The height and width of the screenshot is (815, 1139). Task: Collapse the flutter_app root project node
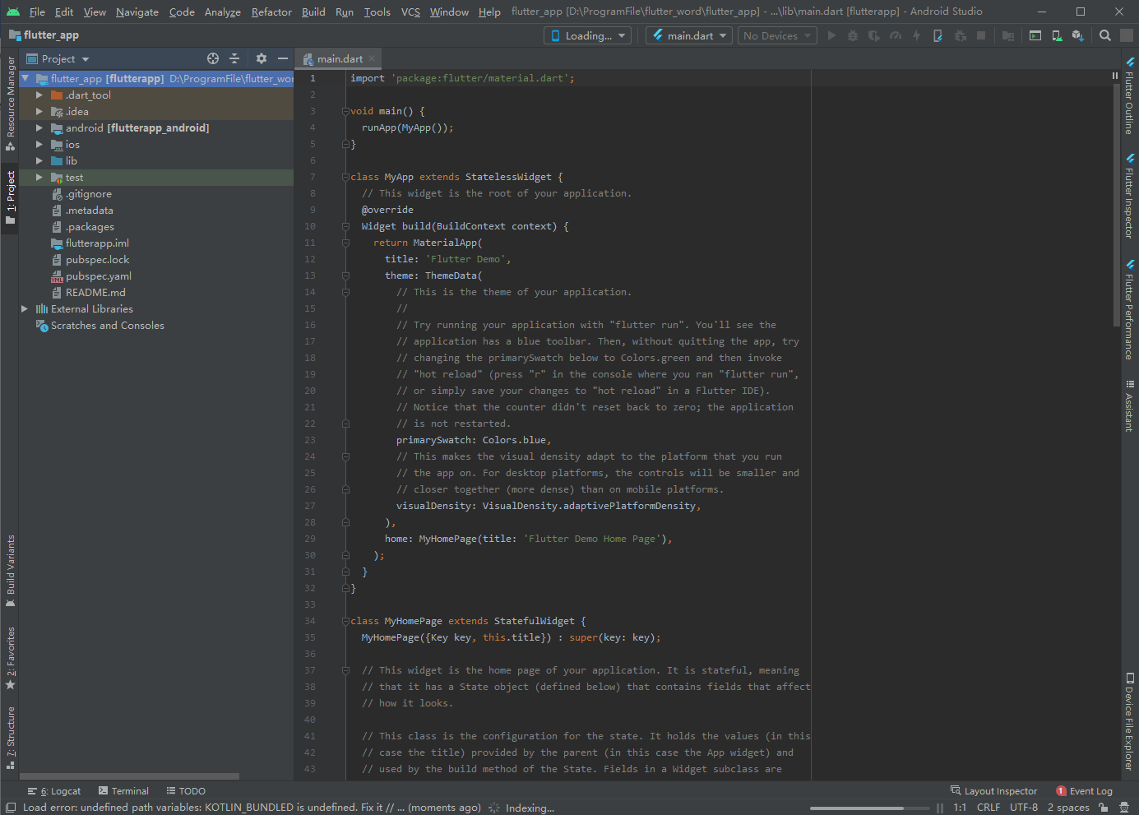coord(25,79)
